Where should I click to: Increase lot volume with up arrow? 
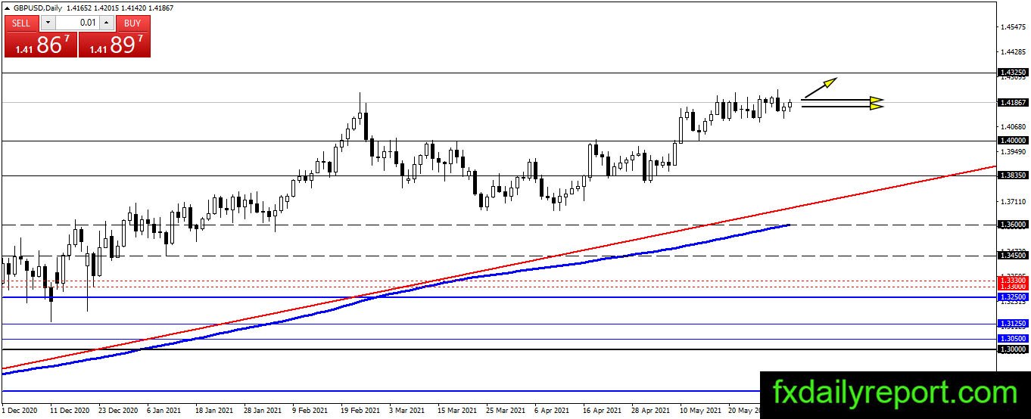point(107,23)
